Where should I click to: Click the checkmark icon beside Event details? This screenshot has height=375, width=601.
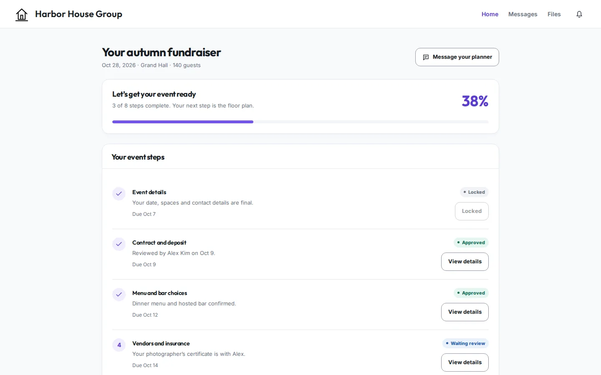119,194
